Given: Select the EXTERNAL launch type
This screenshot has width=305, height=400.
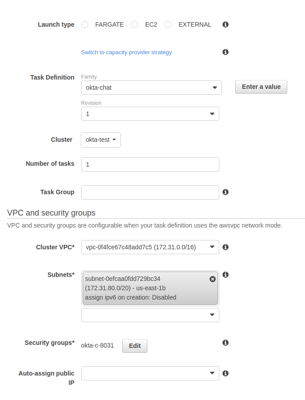Looking at the screenshot, I should click(x=168, y=24).
